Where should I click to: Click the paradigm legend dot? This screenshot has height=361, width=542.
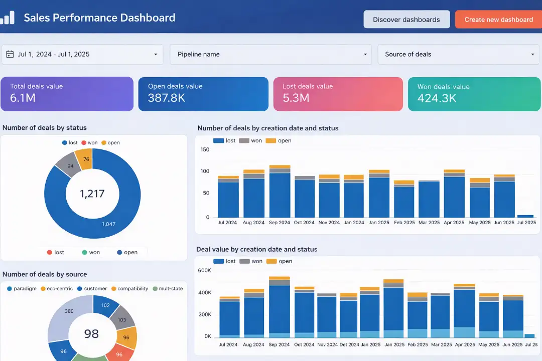tap(9, 288)
